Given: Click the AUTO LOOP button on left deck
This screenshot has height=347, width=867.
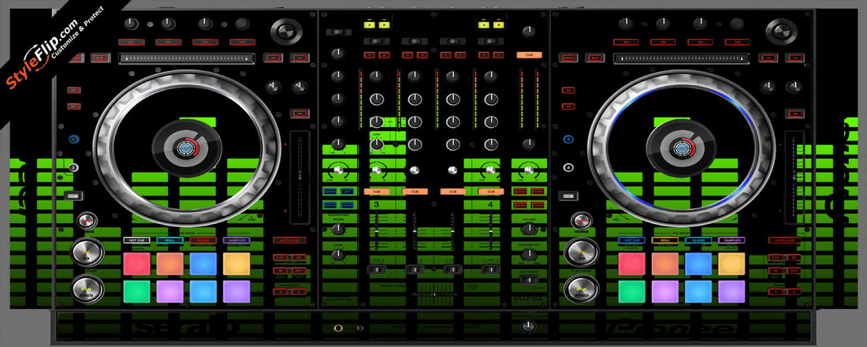Looking at the screenshot, I should [x=289, y=241].
